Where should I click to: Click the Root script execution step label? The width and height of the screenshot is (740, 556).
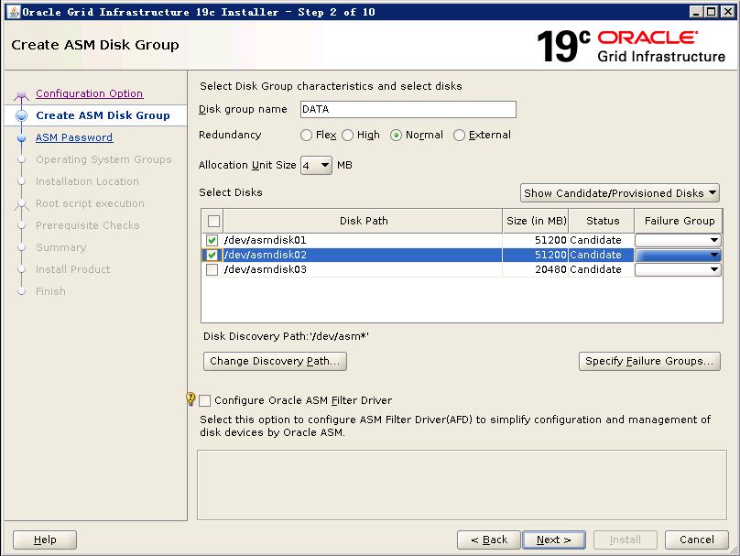[x=90, y=203]
